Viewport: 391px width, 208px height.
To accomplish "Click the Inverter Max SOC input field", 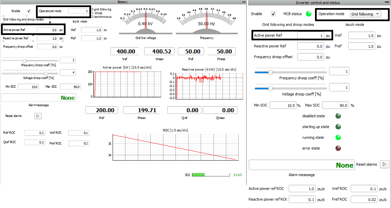I will coord(335,106).
